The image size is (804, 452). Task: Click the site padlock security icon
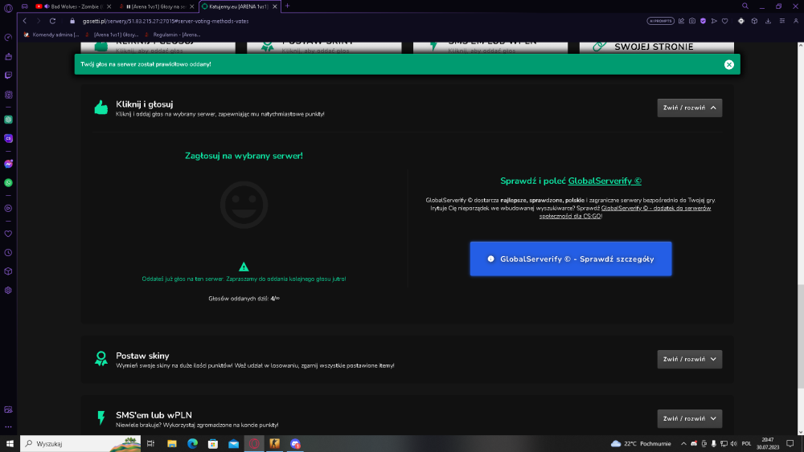pyautogui.click(x=72, y=21)
